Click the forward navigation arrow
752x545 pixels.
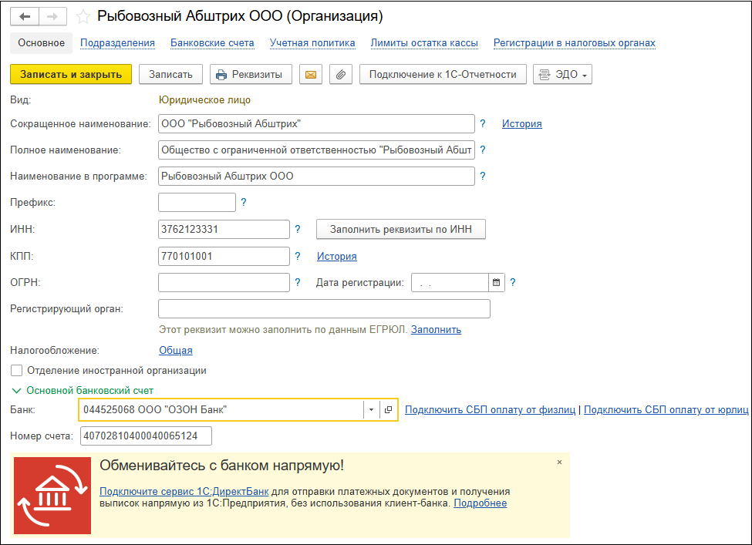point(52,16)
